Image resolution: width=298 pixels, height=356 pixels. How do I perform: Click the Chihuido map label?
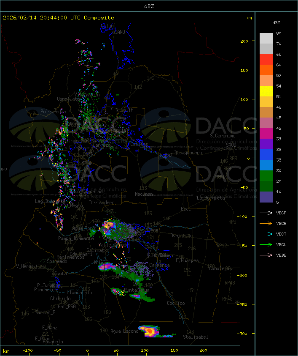[60, 298]
